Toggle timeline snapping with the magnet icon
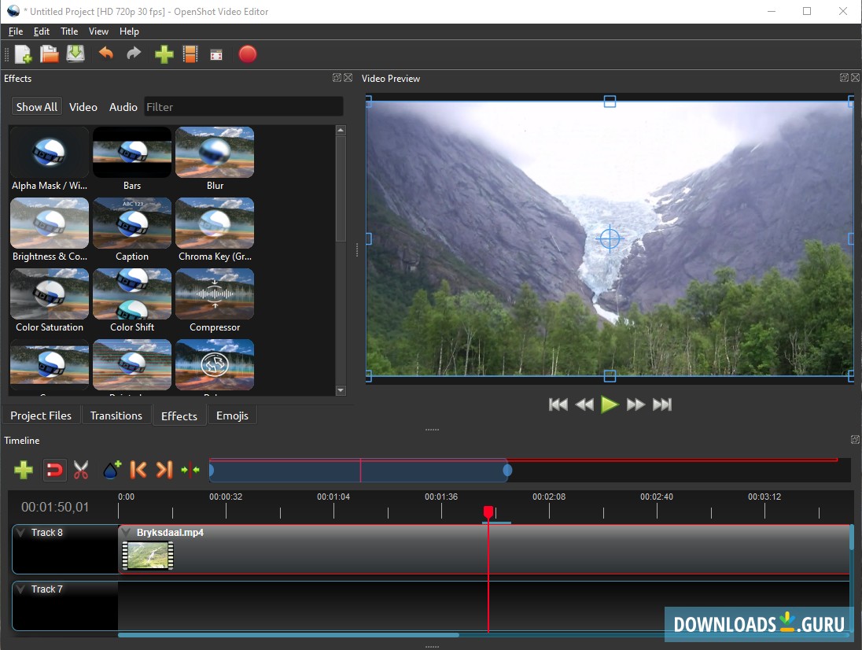Viewport: 862px width, 650px height. click(53, 471)
